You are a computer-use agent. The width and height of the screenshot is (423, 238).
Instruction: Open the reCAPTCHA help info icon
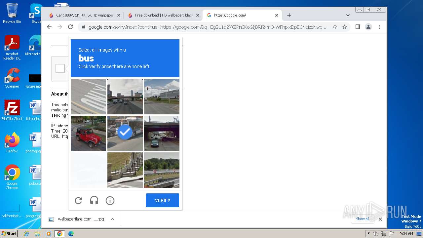coord(110,200)
